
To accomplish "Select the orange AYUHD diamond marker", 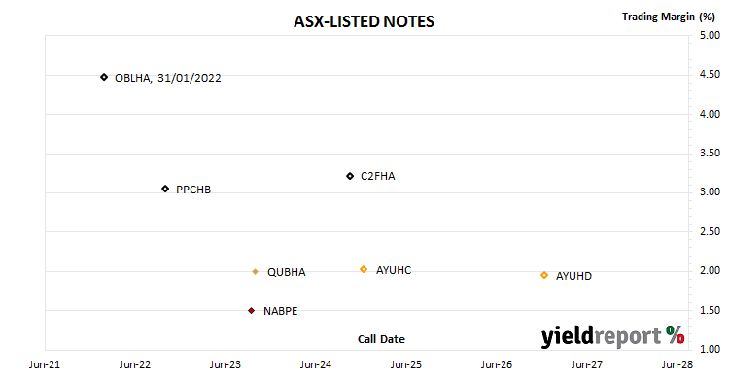I will (544, 275).
